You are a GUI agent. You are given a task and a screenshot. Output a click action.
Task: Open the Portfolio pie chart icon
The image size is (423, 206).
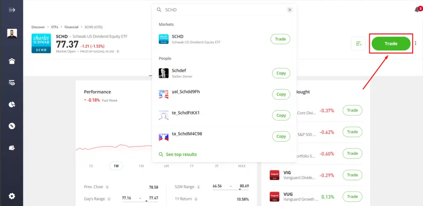[x=12, y=104]
